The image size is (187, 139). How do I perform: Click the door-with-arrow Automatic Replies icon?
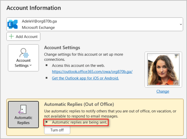click(x=22, y=110)
